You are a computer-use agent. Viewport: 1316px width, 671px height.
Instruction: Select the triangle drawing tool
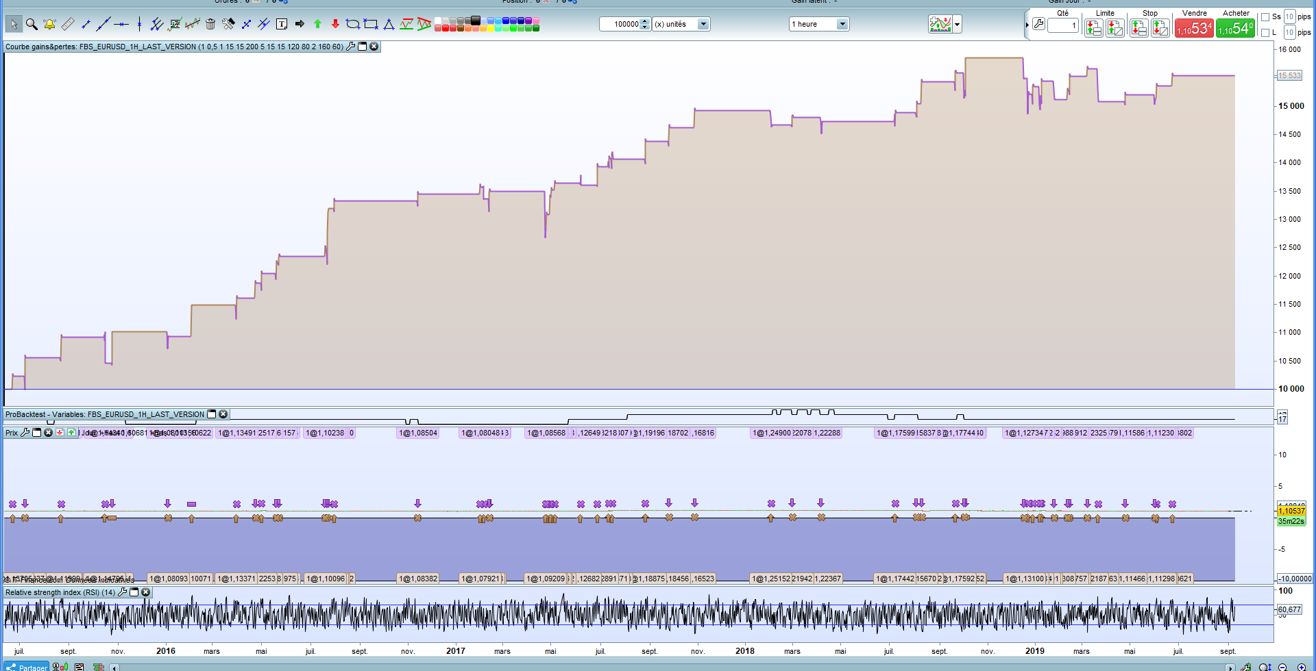389,25
